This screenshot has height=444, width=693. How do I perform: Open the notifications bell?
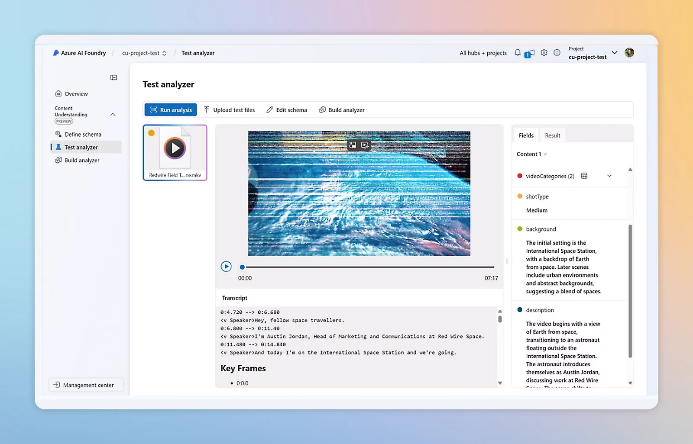518,53
